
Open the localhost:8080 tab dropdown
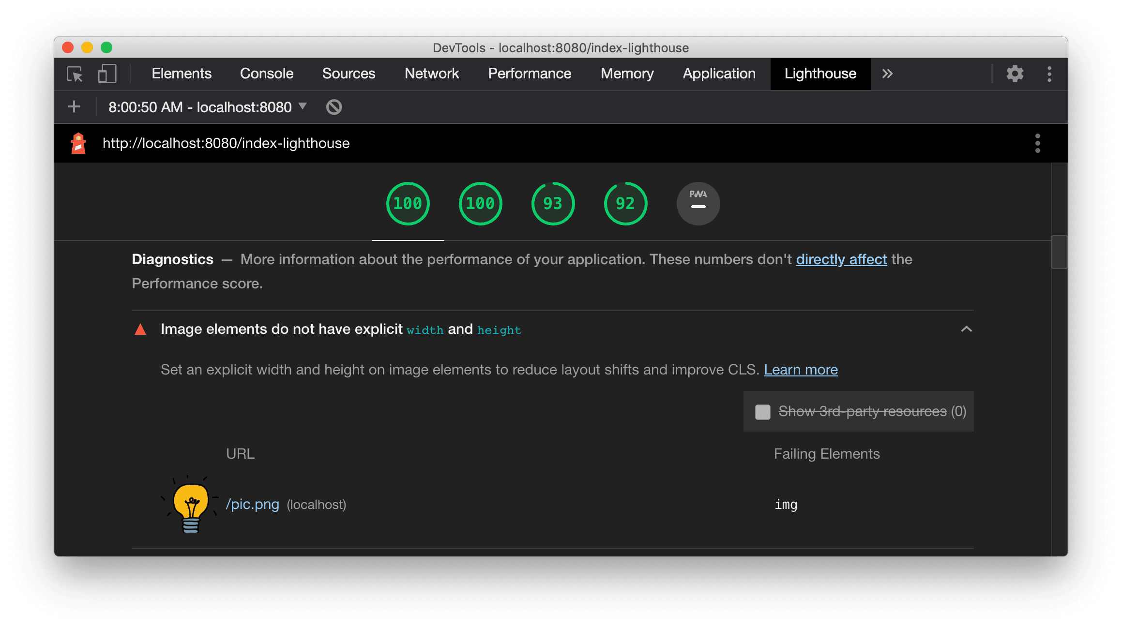(x=305, y=106)
